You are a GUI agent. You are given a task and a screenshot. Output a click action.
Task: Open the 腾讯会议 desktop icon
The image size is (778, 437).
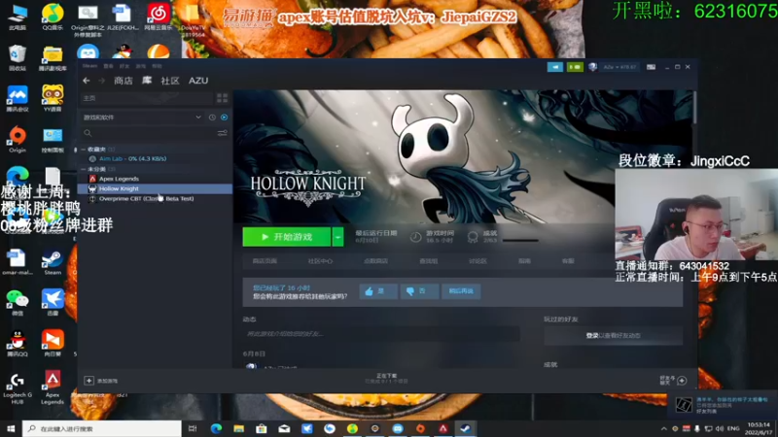click(18, 98)
